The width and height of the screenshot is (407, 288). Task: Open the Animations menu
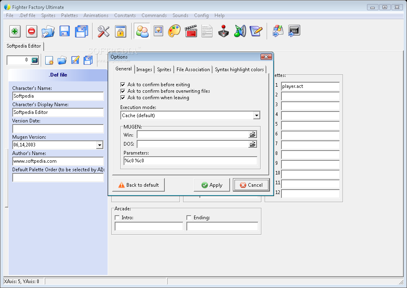[x=96, y=15]
